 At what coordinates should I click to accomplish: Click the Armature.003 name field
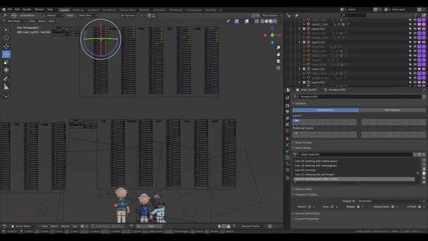[360, 96]
